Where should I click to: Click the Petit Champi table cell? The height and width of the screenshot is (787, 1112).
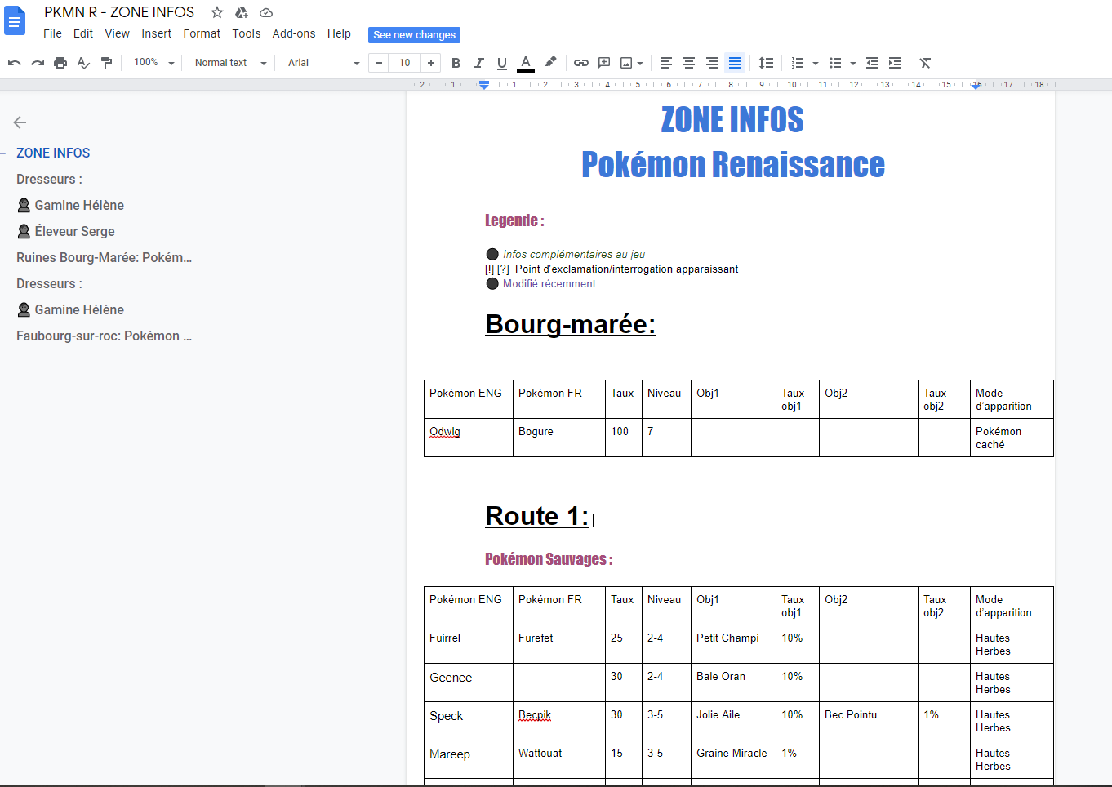(x=733, y=644)
